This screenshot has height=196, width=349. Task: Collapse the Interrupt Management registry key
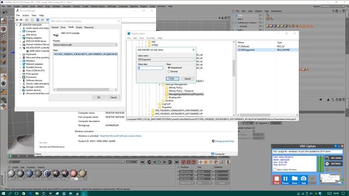160,84
